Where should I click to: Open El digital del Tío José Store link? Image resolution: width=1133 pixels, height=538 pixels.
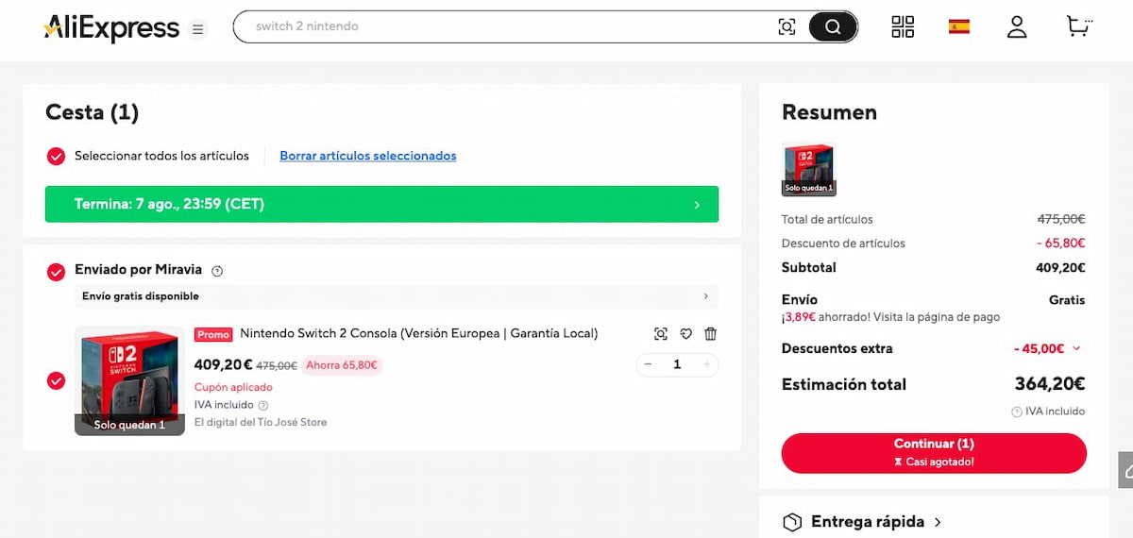pos(261,422)
